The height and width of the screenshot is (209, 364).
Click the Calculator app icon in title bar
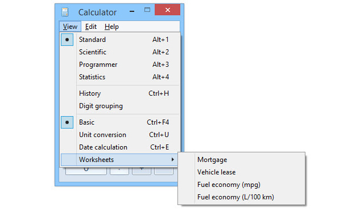click(x=65, y=12)
